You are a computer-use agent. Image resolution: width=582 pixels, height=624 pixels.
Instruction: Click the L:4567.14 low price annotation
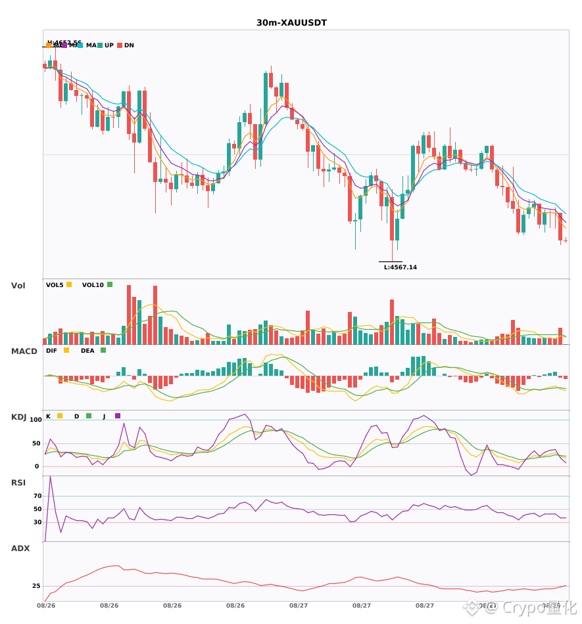coord(400,267)
